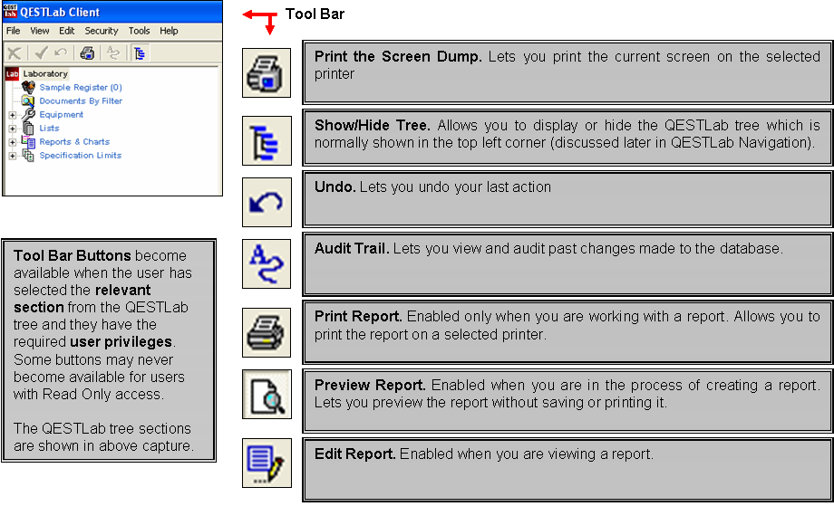
Task: Open Documents By Filter in the tree
Action: [80, 101]
